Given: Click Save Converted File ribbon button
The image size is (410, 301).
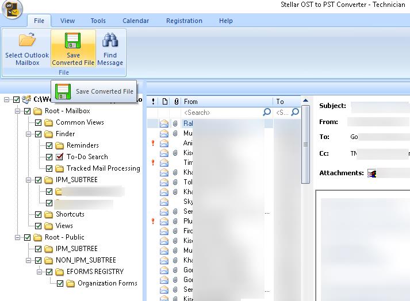Looking at the screenshot, I should 73,49.
